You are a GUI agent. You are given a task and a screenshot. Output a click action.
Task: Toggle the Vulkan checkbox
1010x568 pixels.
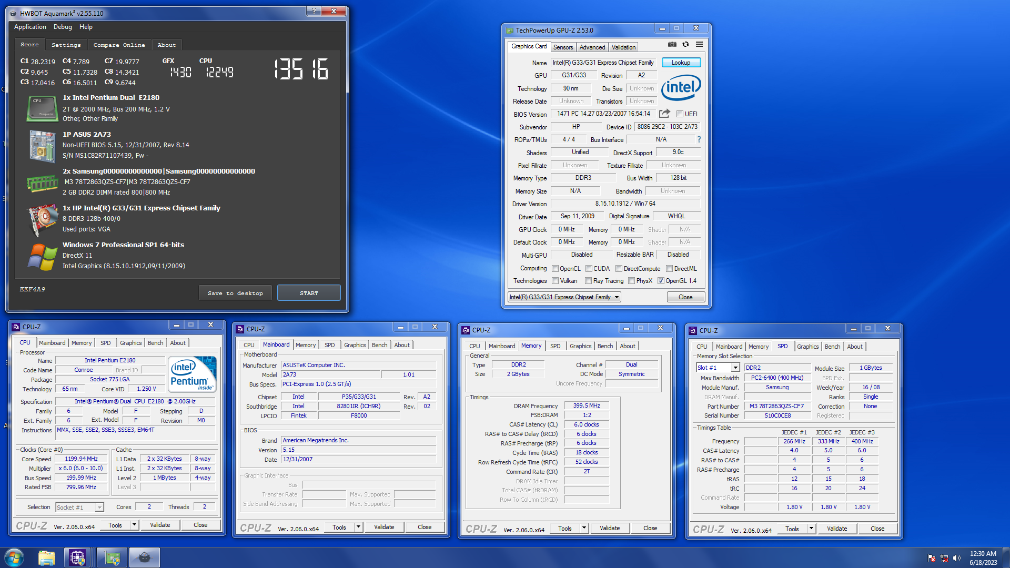click(x=555, y=281)
